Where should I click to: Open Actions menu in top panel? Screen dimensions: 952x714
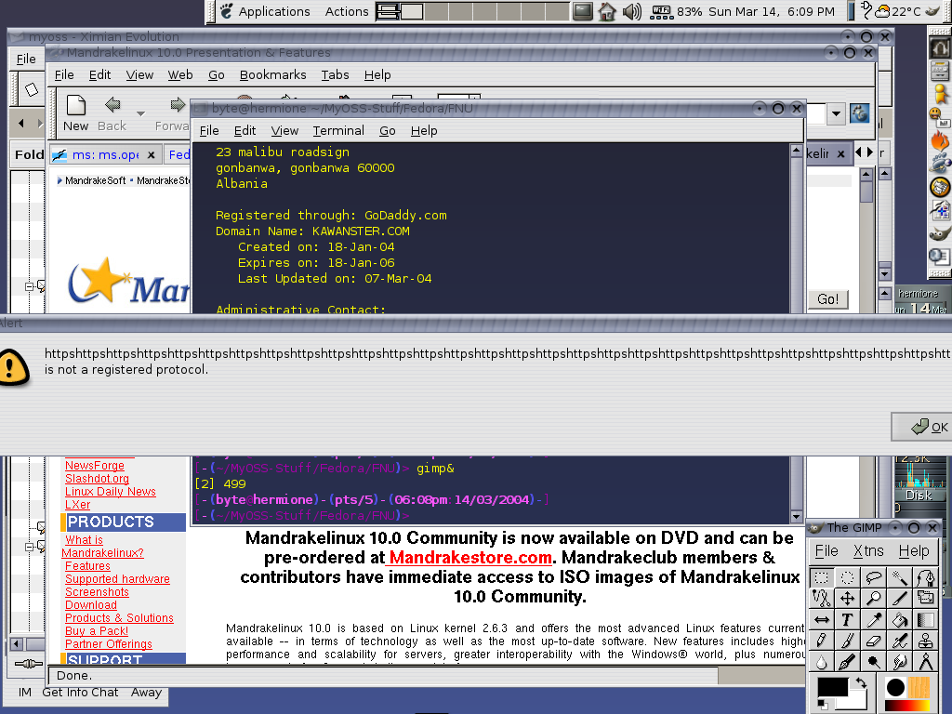click(x=347, y=11)
